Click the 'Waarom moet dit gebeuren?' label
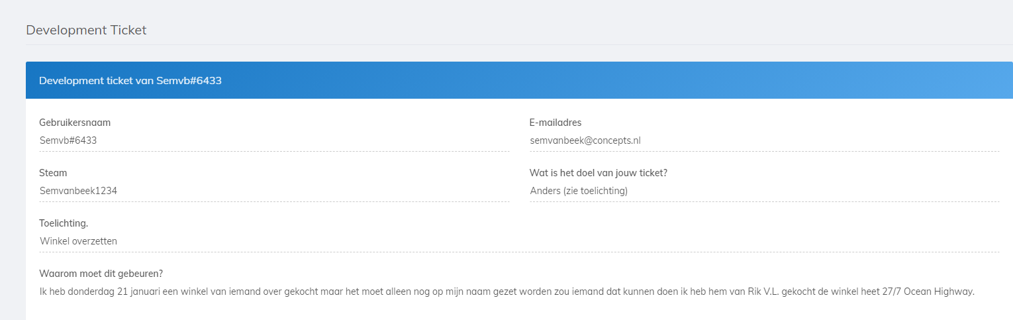The width and height of the screenshot is (1013, 320). click(x=101, y=274)
